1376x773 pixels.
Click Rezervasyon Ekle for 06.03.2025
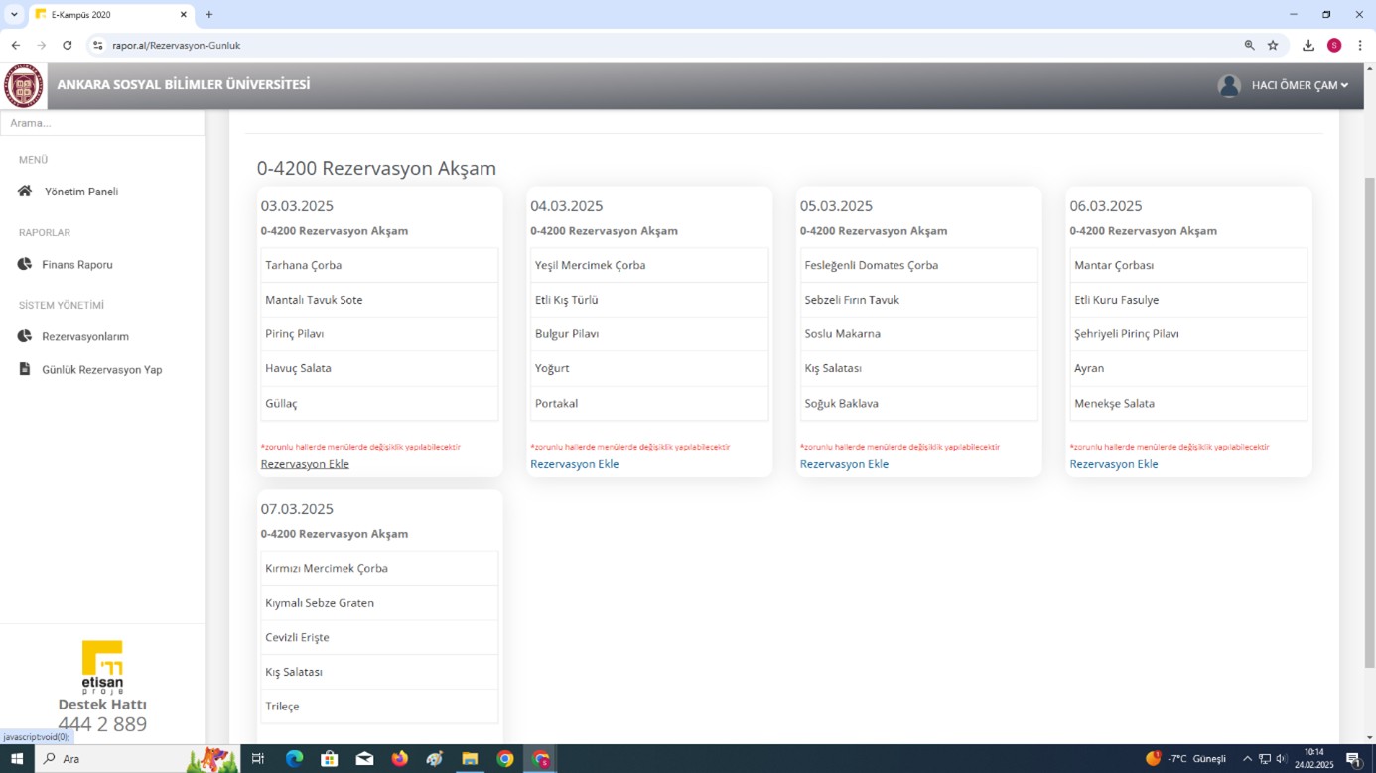[1114, 464]
